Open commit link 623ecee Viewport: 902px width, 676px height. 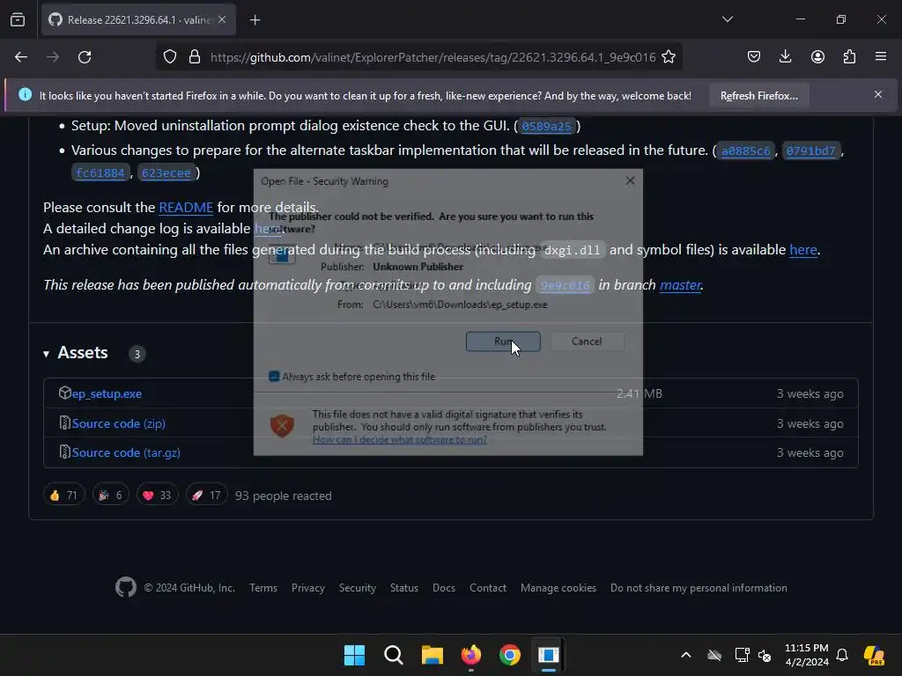[x=166, y=173]
